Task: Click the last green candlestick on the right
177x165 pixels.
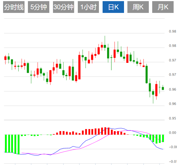Action: tap(163, 88)
